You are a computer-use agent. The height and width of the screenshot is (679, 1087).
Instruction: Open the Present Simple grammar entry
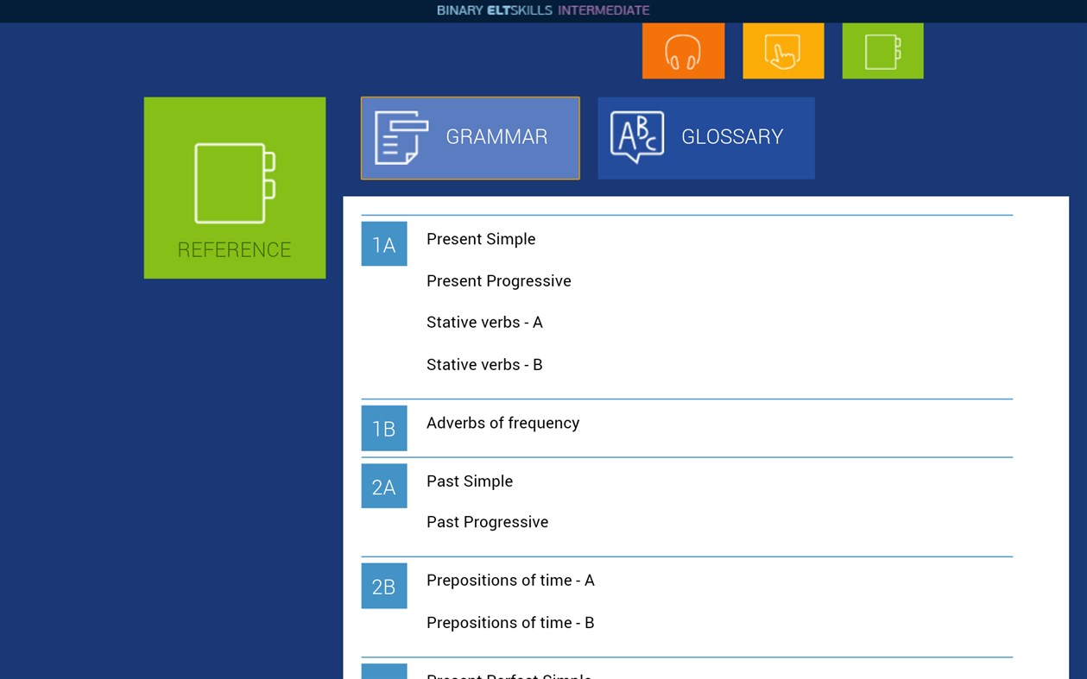(x=481, y=239)
